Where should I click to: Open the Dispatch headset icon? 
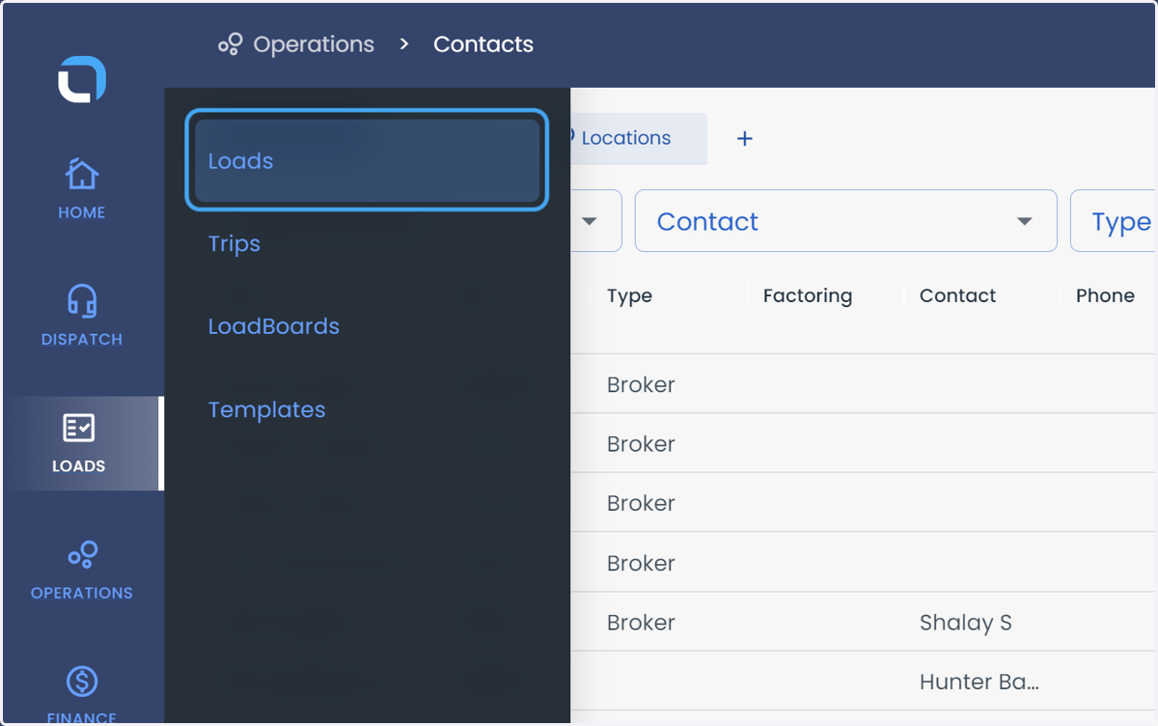[82, 301]
